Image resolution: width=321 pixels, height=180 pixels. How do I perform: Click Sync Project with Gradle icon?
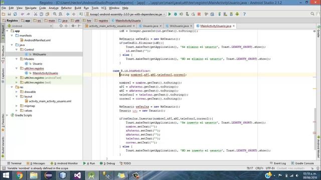tap(219, 14)
